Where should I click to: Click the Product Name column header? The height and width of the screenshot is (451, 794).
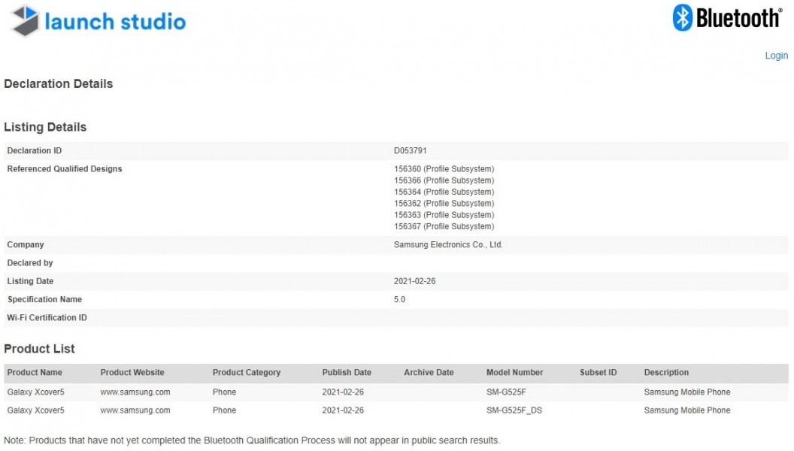pos(35,373)
